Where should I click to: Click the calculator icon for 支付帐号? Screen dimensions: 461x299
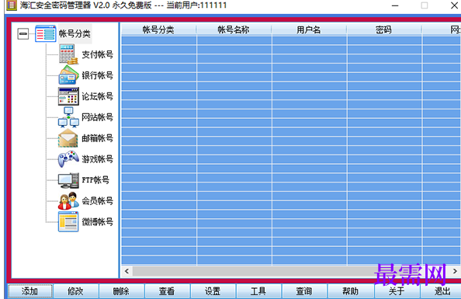pyautogui.click(x=68, y=54)
